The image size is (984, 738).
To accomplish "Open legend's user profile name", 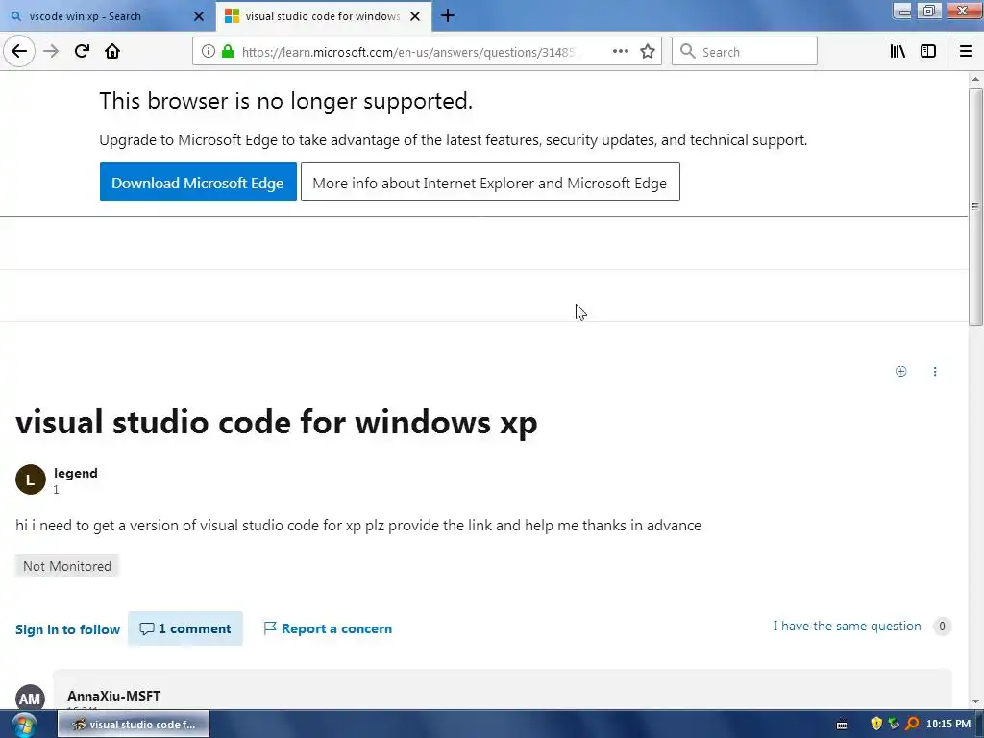I will click(x=76, y=473).
